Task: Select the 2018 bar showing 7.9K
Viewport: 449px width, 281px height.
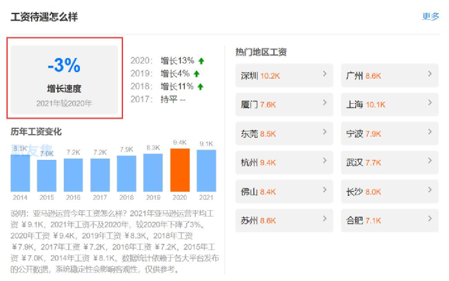Action: click(126, 173)
